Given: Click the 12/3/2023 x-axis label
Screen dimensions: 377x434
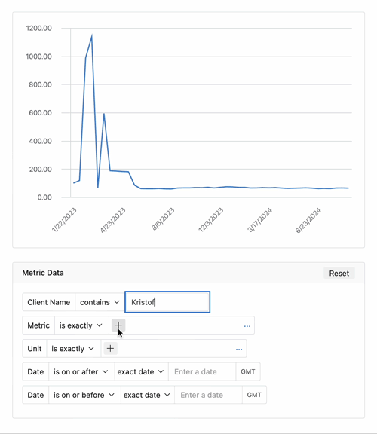Looking at the screenshot, I should 211,220.
